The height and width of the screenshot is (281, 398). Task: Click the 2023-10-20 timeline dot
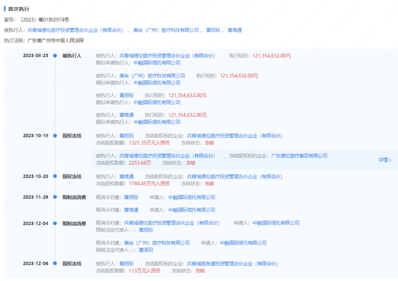(x=55, y=176)
